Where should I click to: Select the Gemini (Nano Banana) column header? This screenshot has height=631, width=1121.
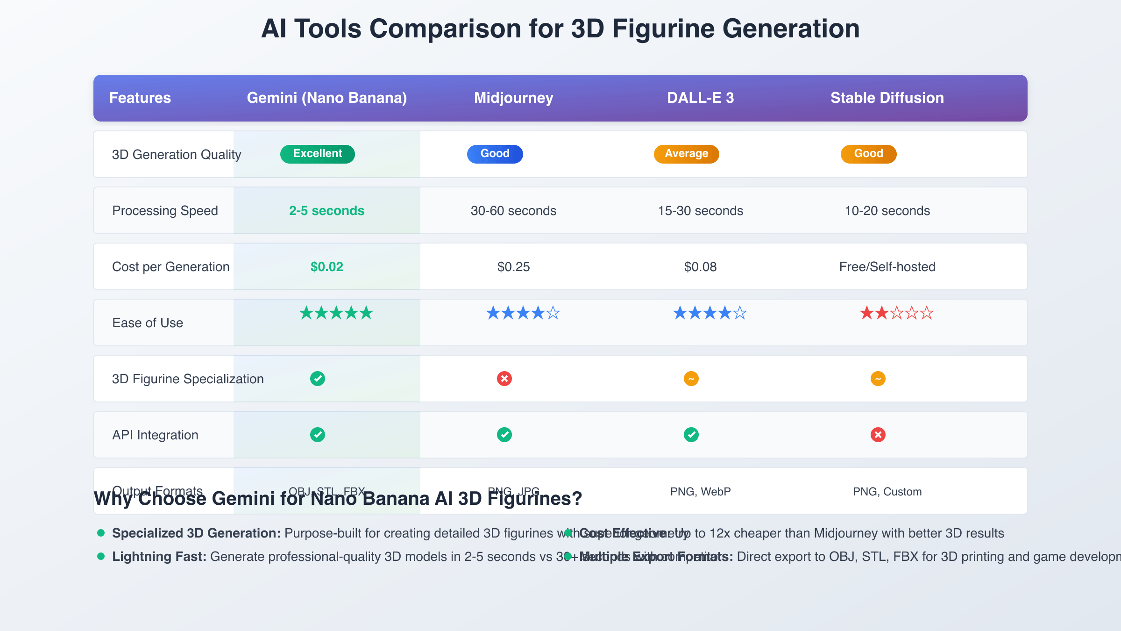coord(327,98)
